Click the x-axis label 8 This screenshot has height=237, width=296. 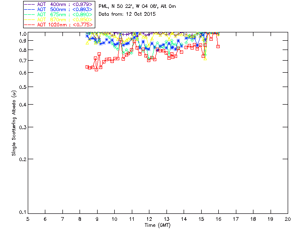80,219
